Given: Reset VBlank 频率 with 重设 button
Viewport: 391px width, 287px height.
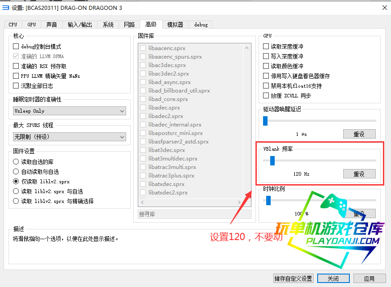Looking at the screenshot, I should tap(359, 173).
